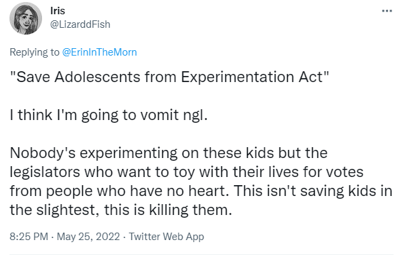Click the word "Nobody's" in the tweet
Screen dimensions: 403x255
point(43,153)
